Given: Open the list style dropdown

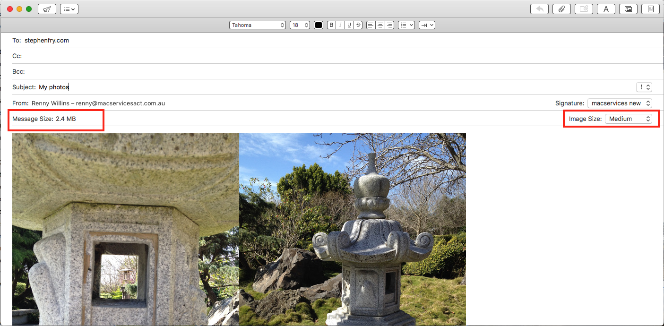Looking at the screenshot, I should (406, 25).
